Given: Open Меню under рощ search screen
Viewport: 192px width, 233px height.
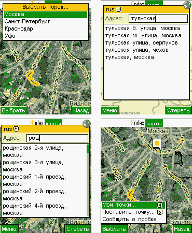Looking at the screenshot, I should (9, 229).
